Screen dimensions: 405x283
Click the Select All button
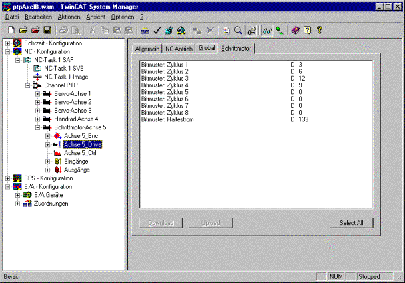pyautogui.click(x=351, y=223)
